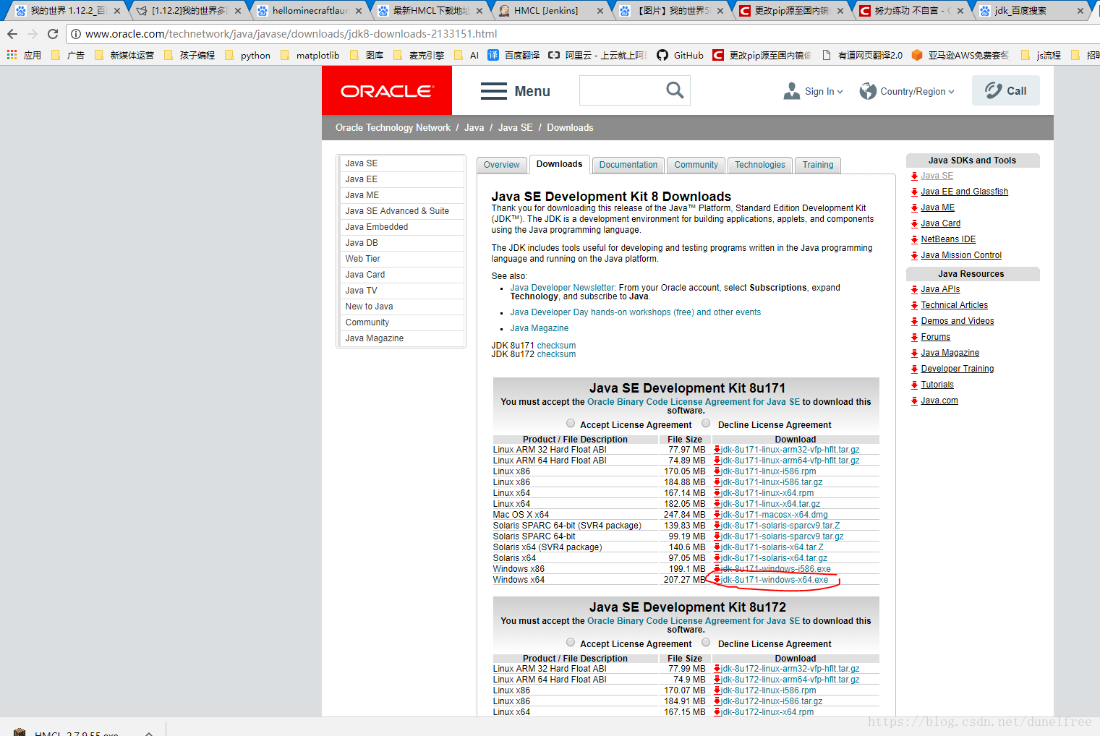Switch to the Documentation tab
This screenshot has height=736, width=1100.
pyautogui.click(x=628, y=165)
